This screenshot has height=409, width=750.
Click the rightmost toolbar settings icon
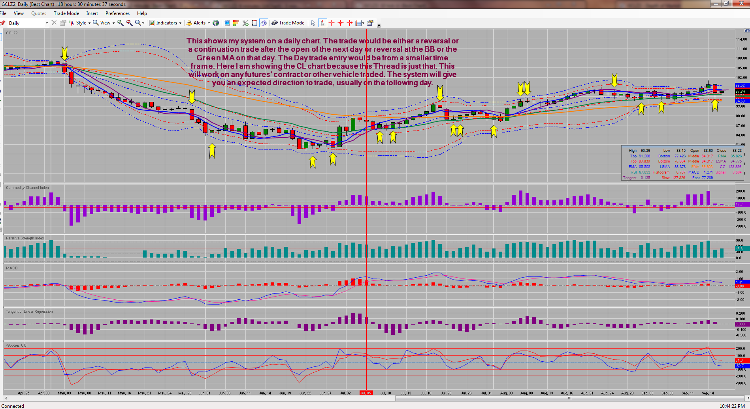click(370, 23)
